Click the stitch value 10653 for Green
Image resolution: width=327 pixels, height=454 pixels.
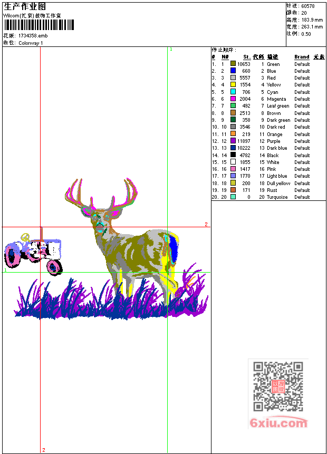coord(244,64)
